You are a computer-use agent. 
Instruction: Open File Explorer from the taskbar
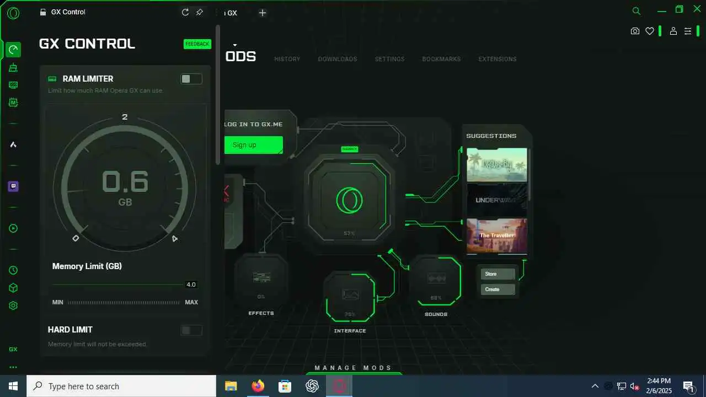[231, 386]
